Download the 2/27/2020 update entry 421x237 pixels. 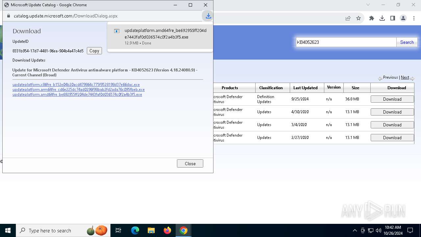point(392,138)
